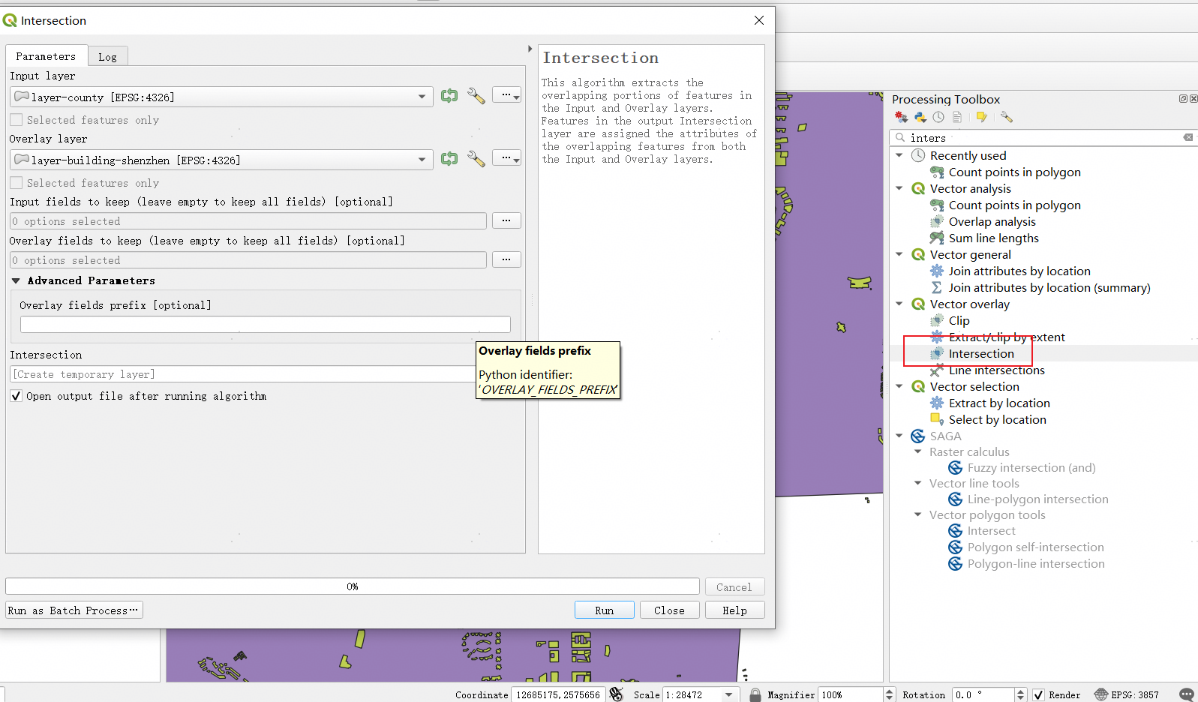
Task: Switch to the Log tab
Action: 107,57
